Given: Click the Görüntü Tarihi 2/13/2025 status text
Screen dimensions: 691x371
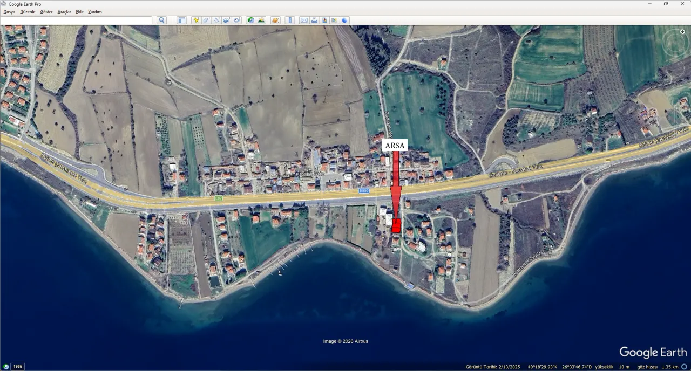Looking at the screenshot, I should click(x=493, y=367).
